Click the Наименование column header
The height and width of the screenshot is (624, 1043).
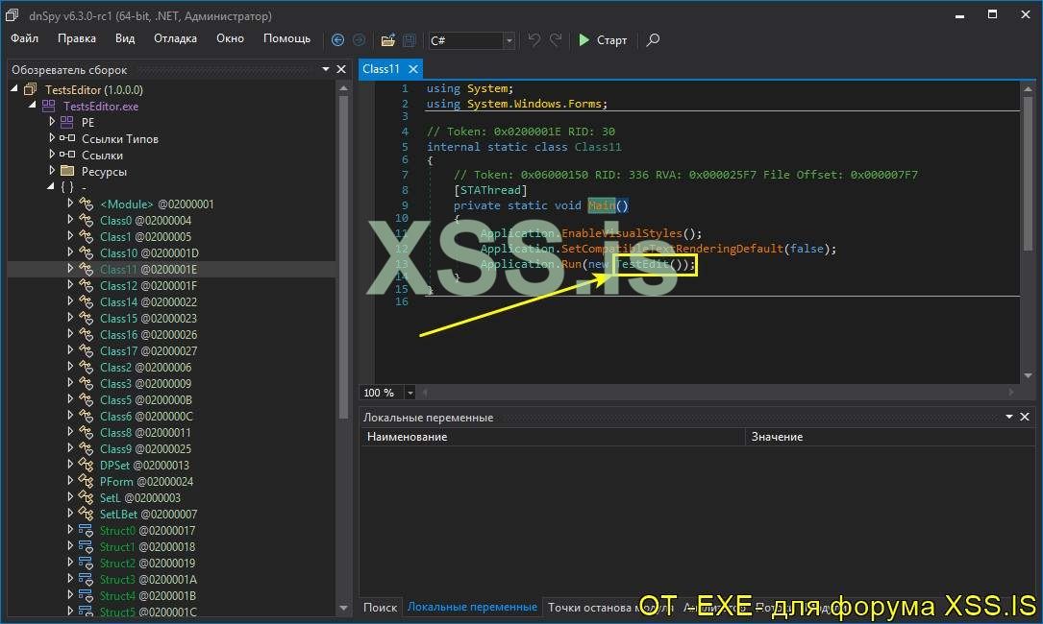click(408, 437)
